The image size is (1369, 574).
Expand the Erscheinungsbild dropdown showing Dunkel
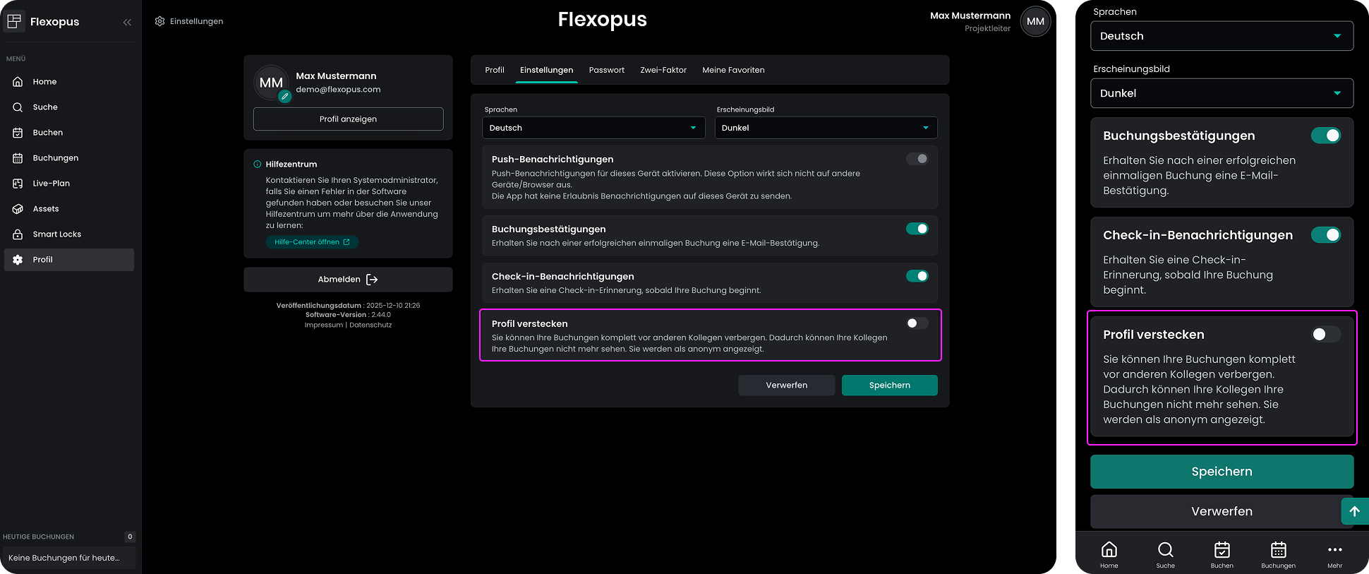point(826,128)
